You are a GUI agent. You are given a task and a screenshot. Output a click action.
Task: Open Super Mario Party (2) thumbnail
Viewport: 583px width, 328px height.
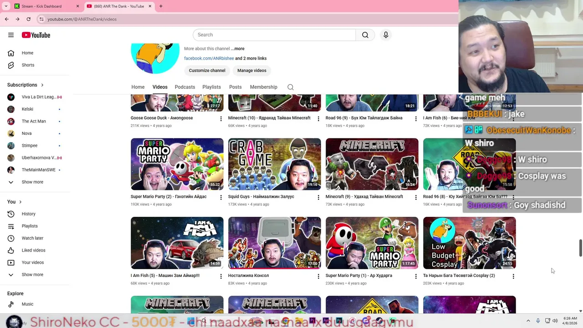pos(177,164)
